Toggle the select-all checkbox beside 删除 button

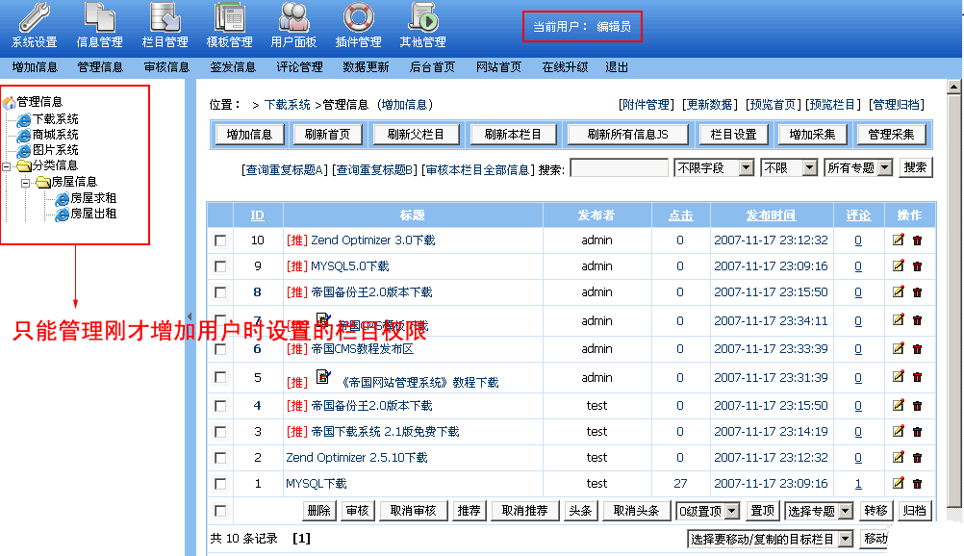point(220,511)
